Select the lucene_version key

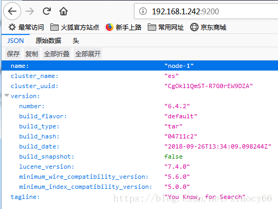point(47,167)
